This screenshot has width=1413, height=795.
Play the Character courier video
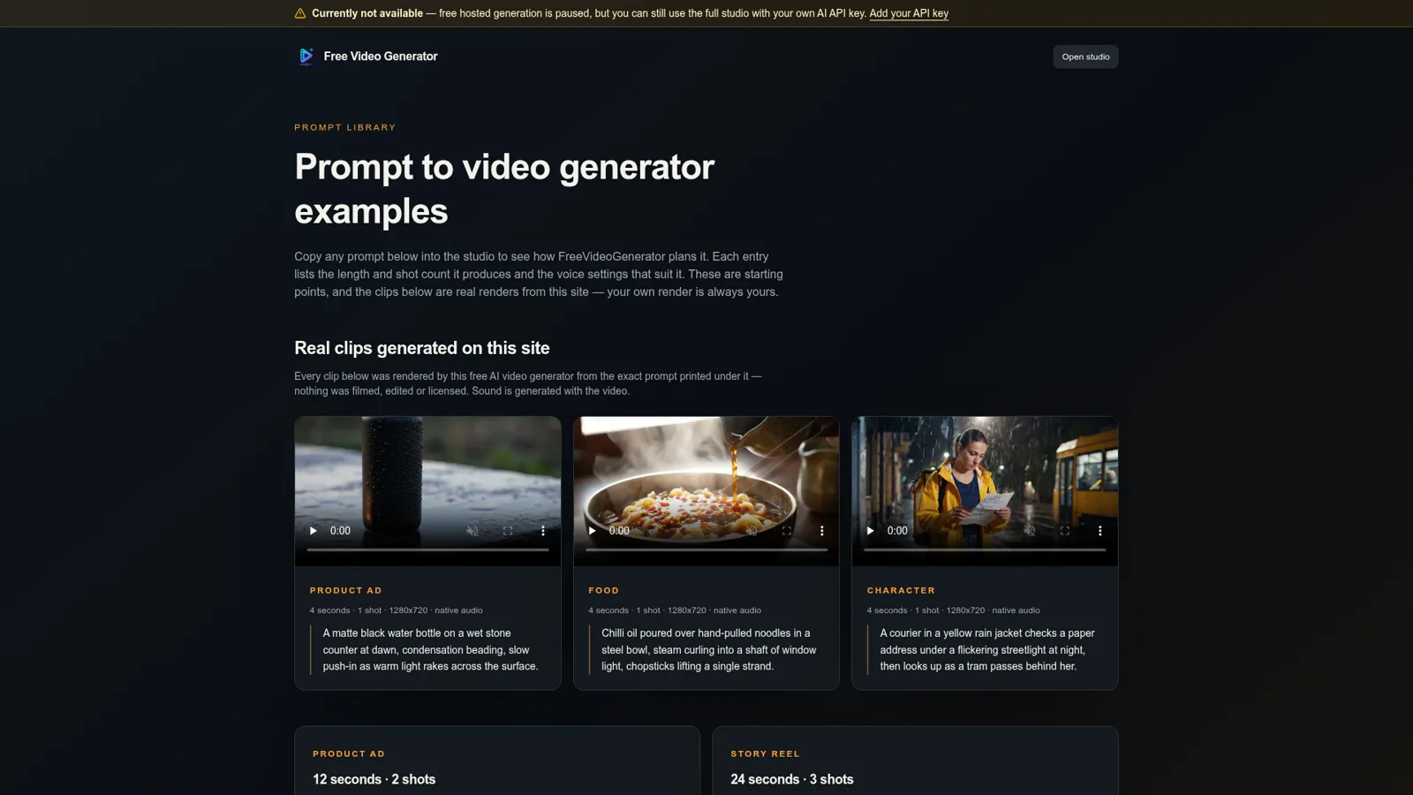pyautogui.click(x=870, y=531)
